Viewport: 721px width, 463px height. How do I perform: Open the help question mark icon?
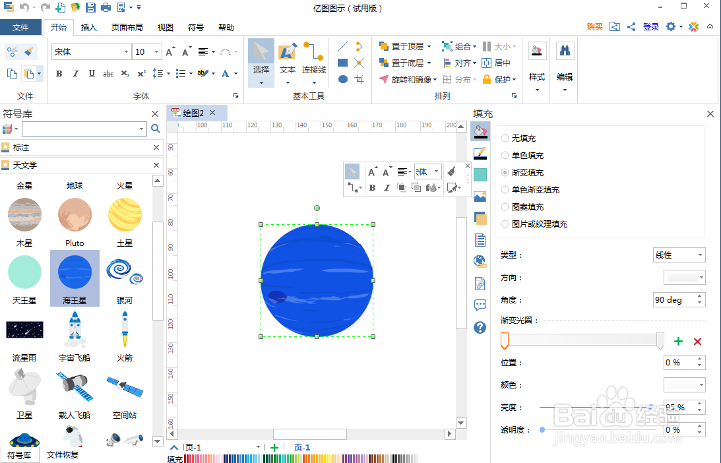pyautogui.click(x=480, y=327)
